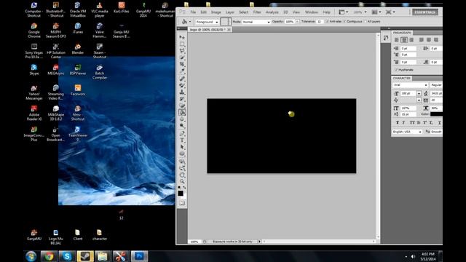This screenshot has width=466, height=262.
Task: Open the File menu
Action: [193, 12]
